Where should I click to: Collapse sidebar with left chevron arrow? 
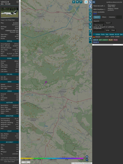90,6
